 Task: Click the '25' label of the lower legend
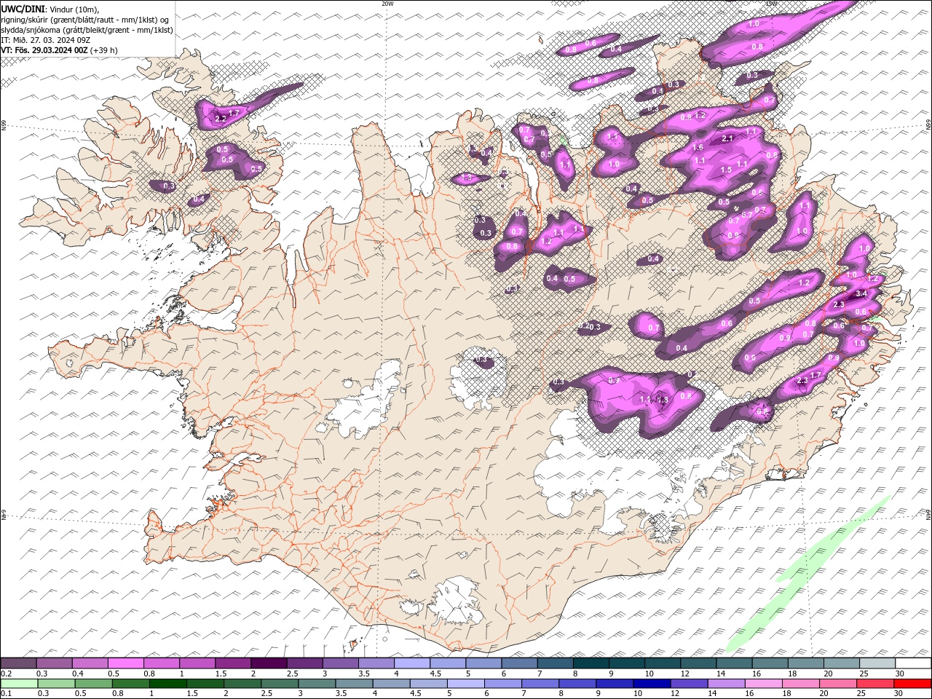coord(861,694)
